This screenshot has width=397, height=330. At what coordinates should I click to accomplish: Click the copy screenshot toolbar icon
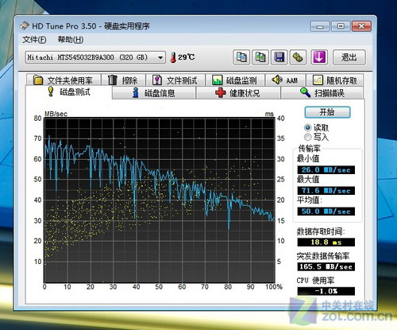260,57
